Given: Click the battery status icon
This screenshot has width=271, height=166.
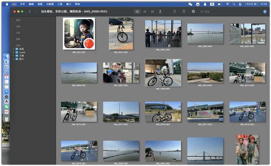Looking at the screenshot, I should pyautogui.click(x=220, y=4).
